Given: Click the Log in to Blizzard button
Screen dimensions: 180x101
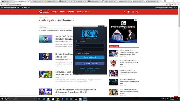Looking at the screenshot, I should (90, 57).
